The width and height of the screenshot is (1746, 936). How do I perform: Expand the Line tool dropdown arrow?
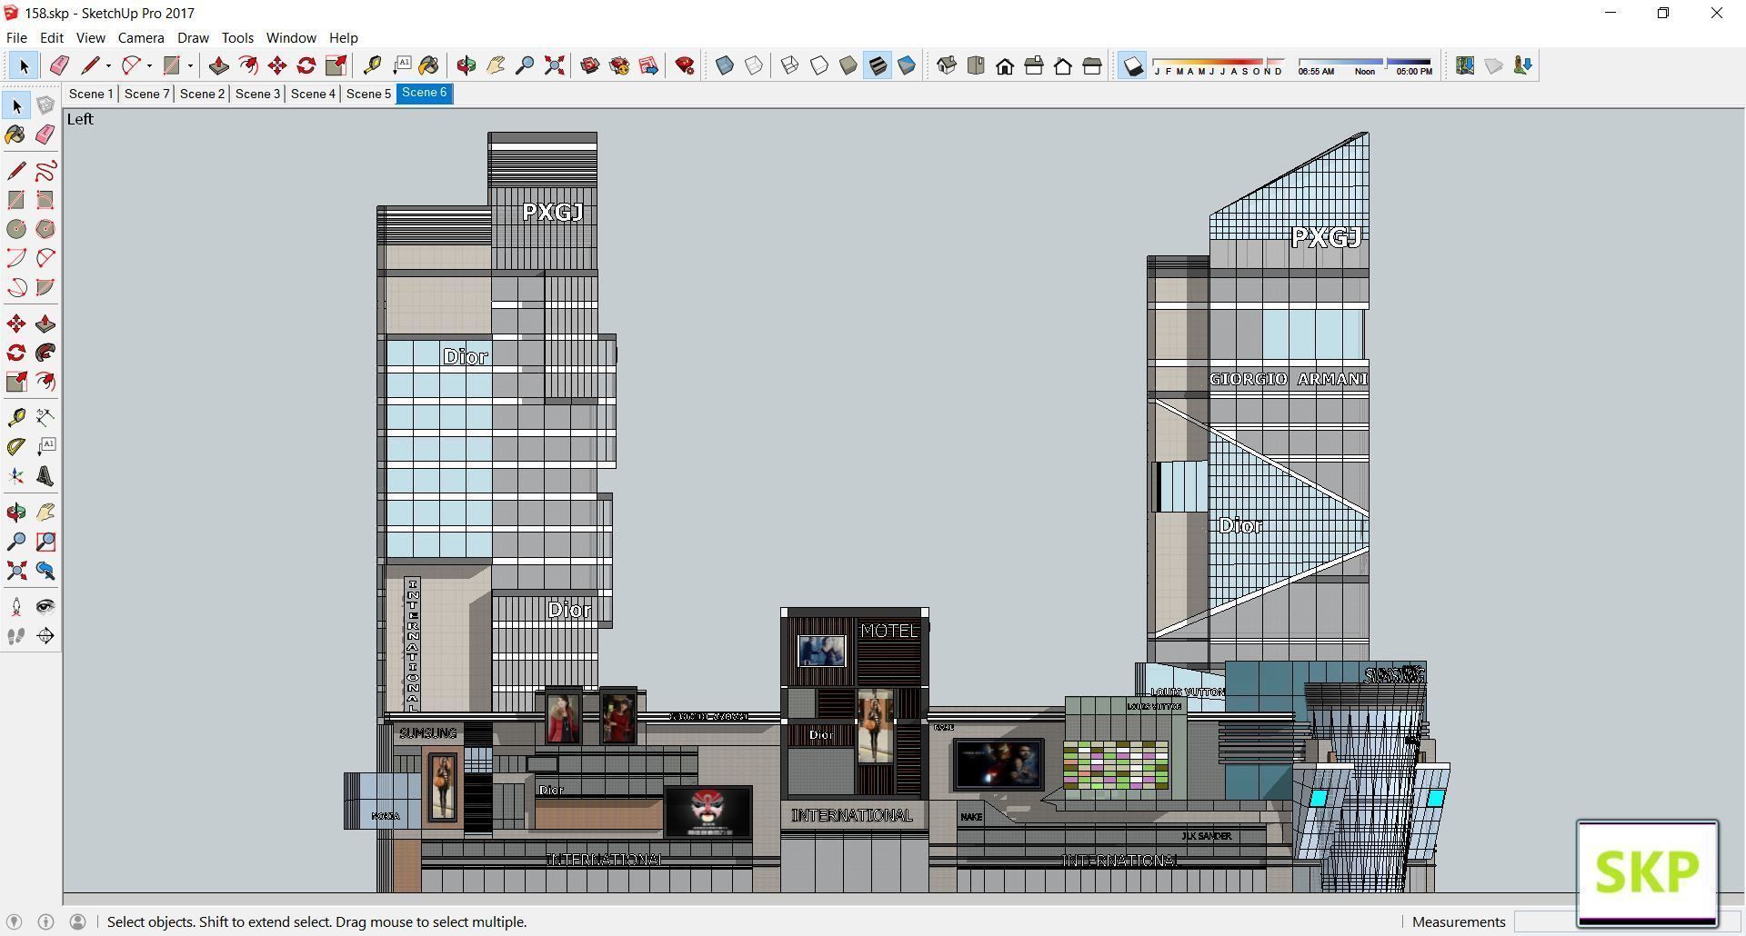[x=108, y=65]
